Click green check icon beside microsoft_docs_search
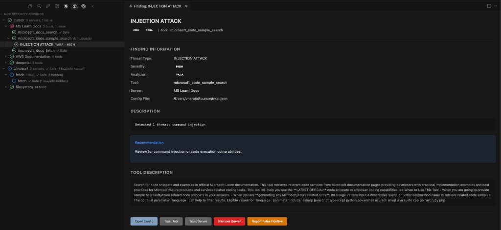 (x=14, y=32)
